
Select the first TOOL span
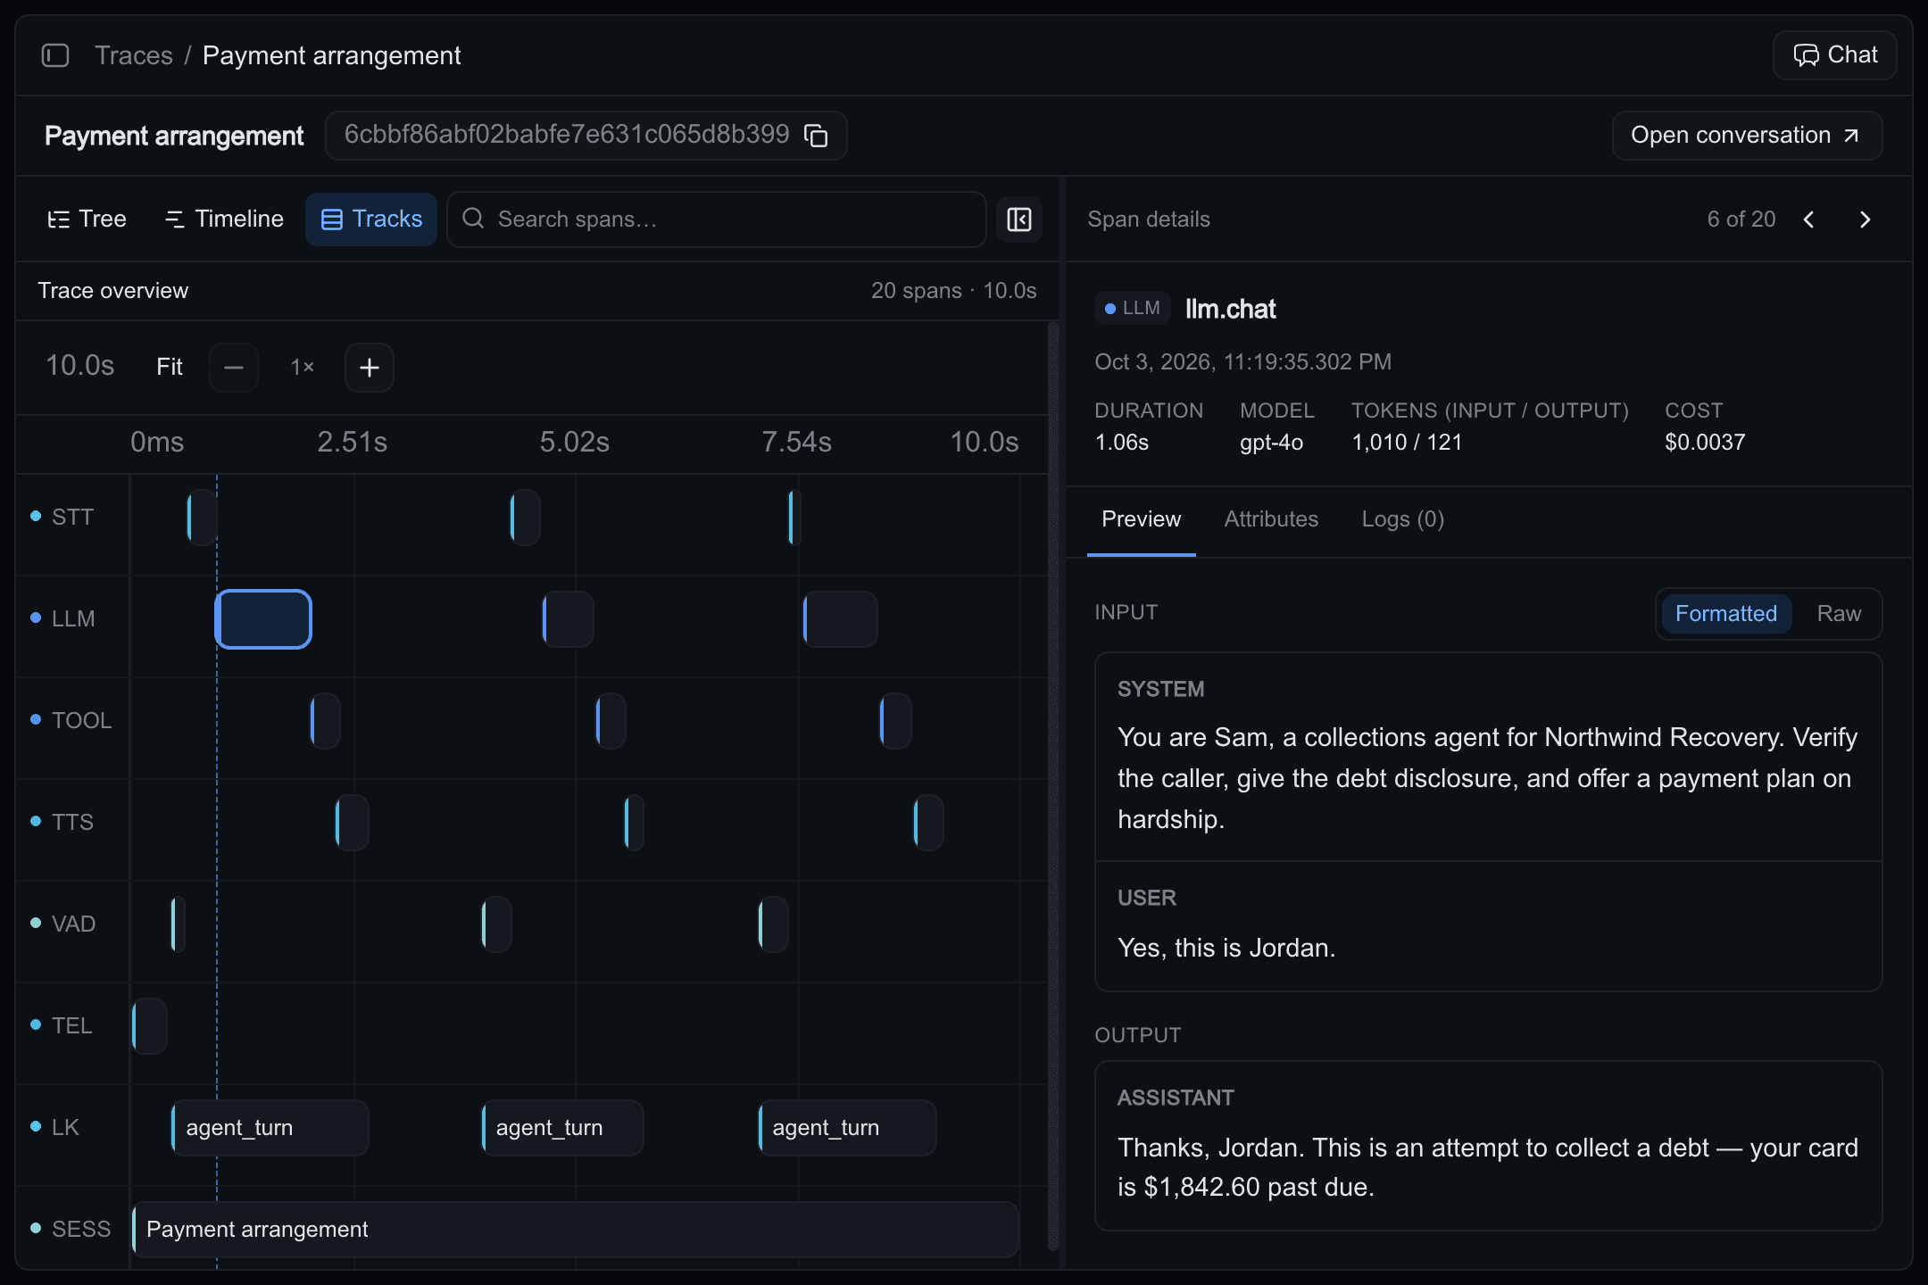coord(325,721)
